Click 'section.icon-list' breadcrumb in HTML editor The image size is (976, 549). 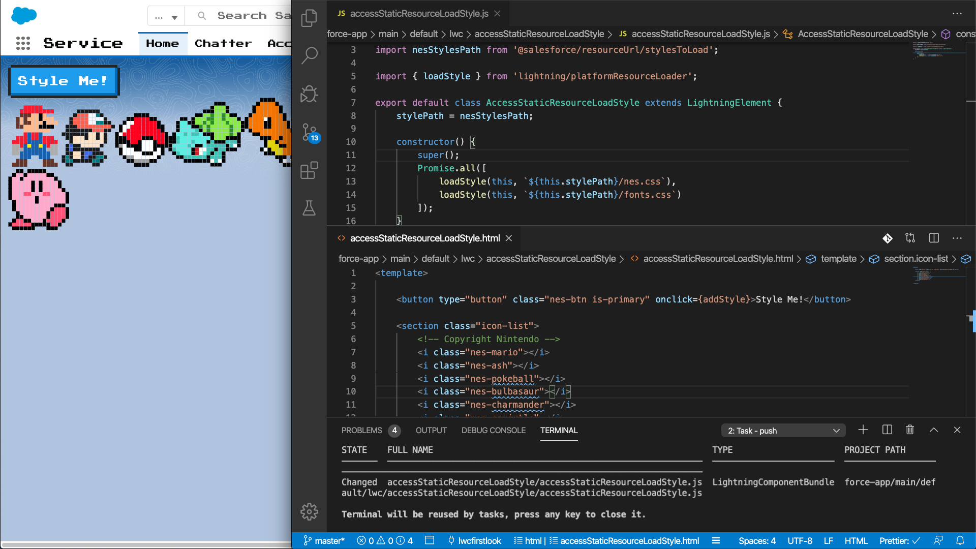click(x=916, y=259)
